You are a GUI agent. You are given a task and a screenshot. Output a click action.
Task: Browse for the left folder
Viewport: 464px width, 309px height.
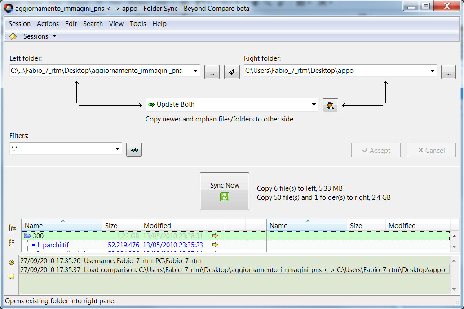[212, 72]
